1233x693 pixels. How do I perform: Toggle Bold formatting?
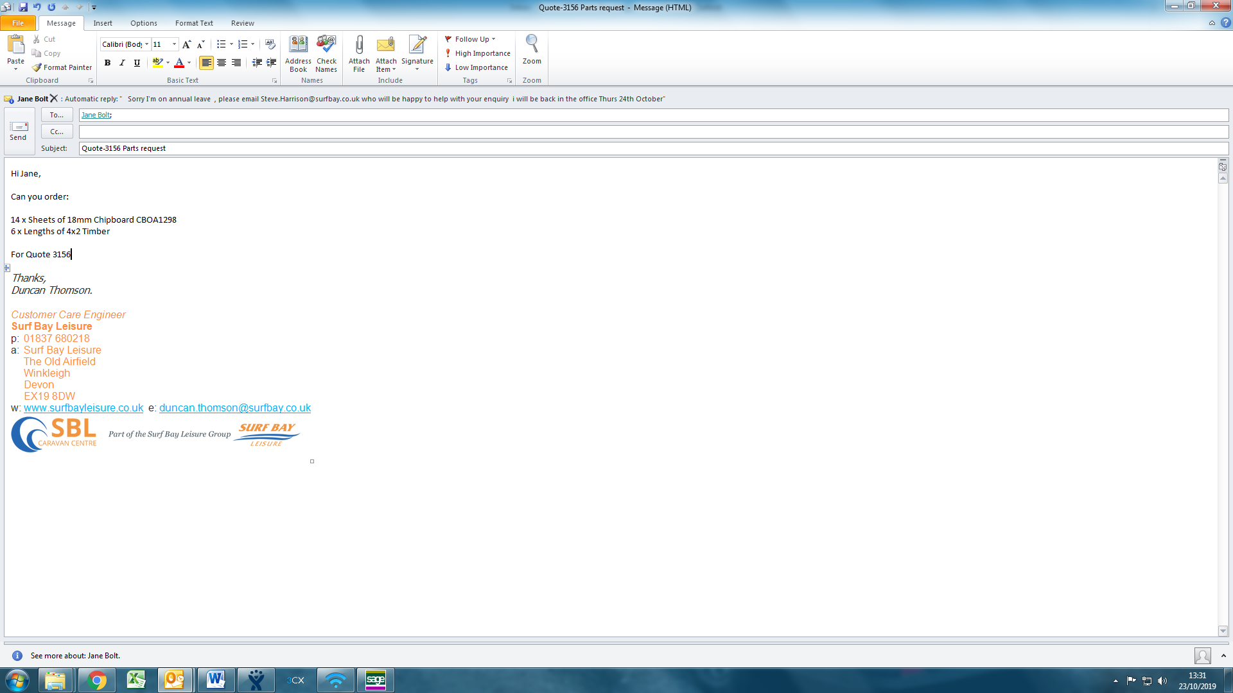click(x=107, y=63)
